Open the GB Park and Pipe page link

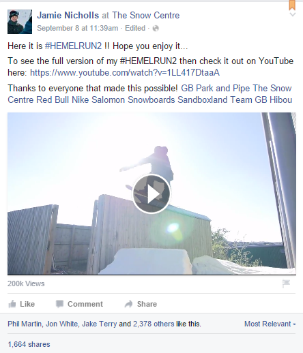tap(216, 88)
